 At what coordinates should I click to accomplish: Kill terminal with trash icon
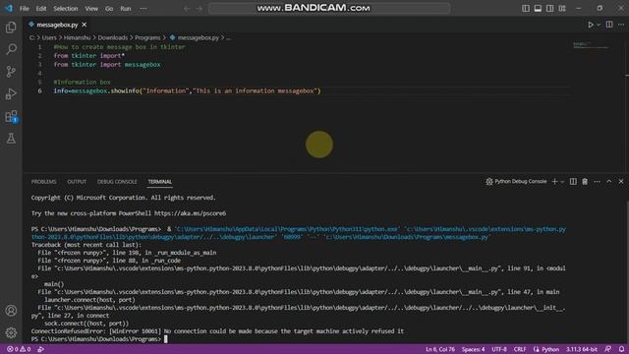pos(585,181)
